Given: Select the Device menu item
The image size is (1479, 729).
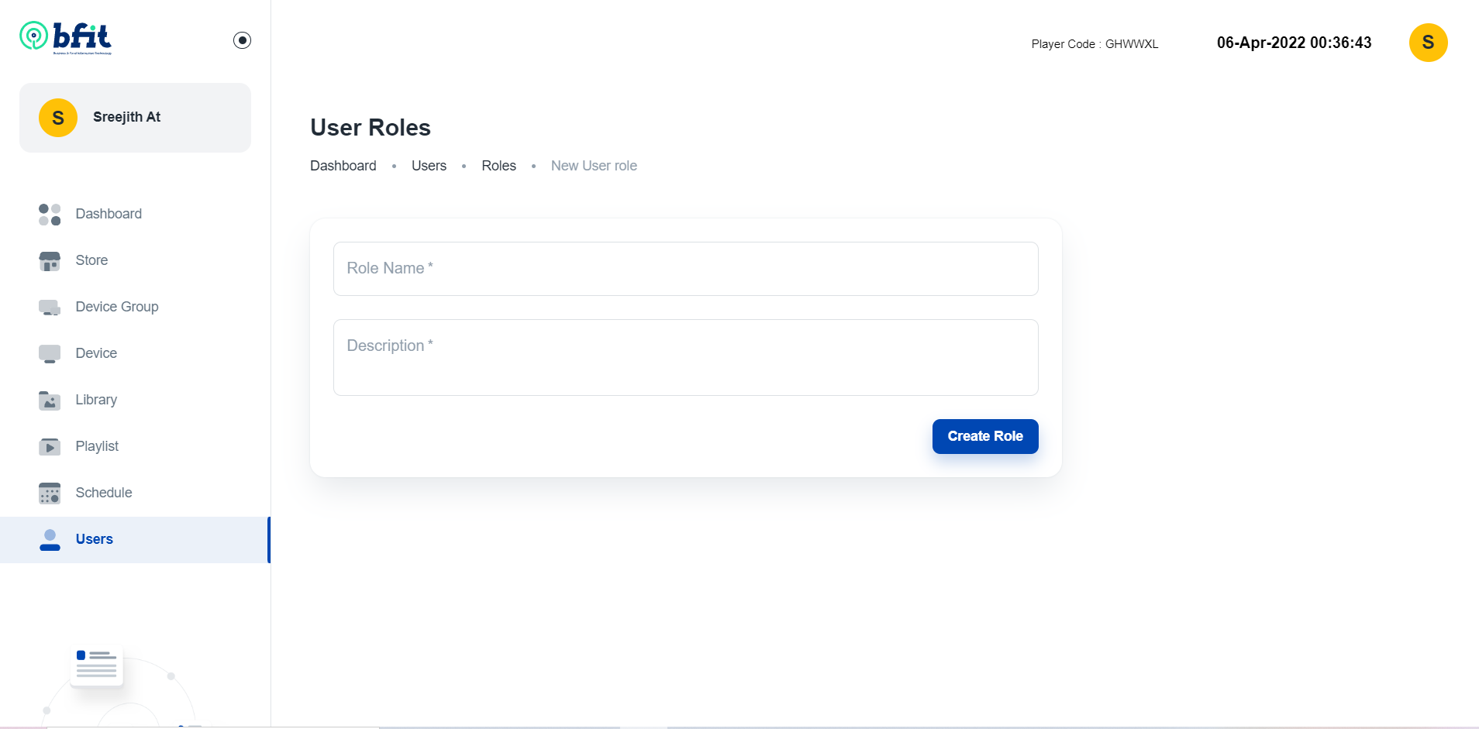Looking at the screenshot, I should 135,353.
